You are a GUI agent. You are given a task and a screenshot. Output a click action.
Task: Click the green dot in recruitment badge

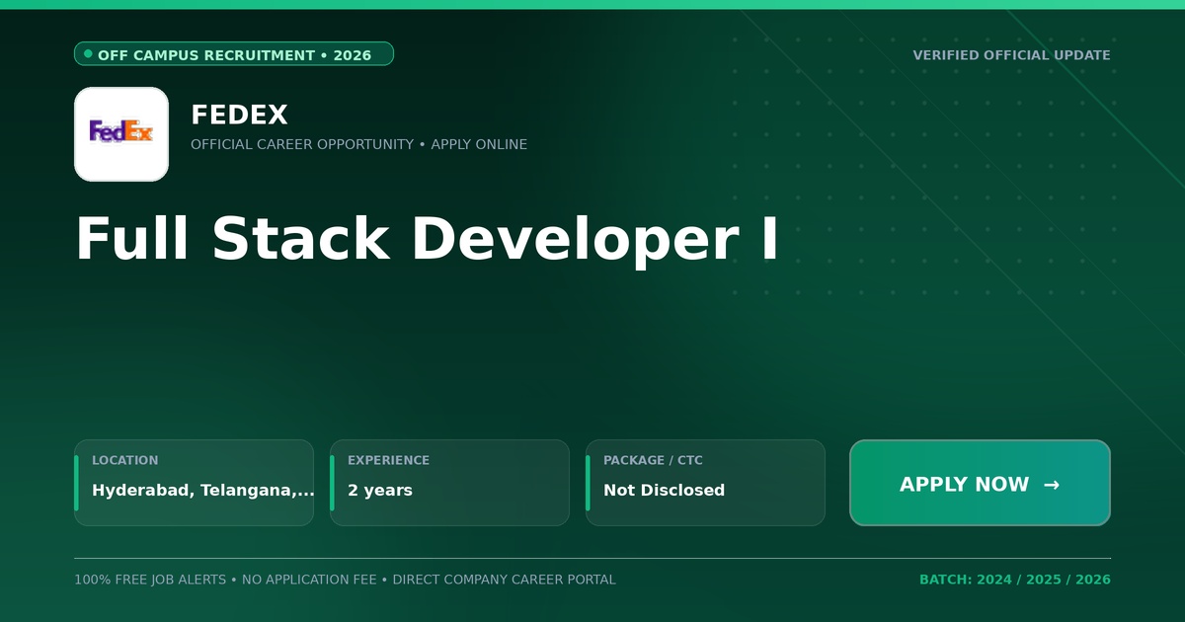pyautogui.click(x=88, y=54)
